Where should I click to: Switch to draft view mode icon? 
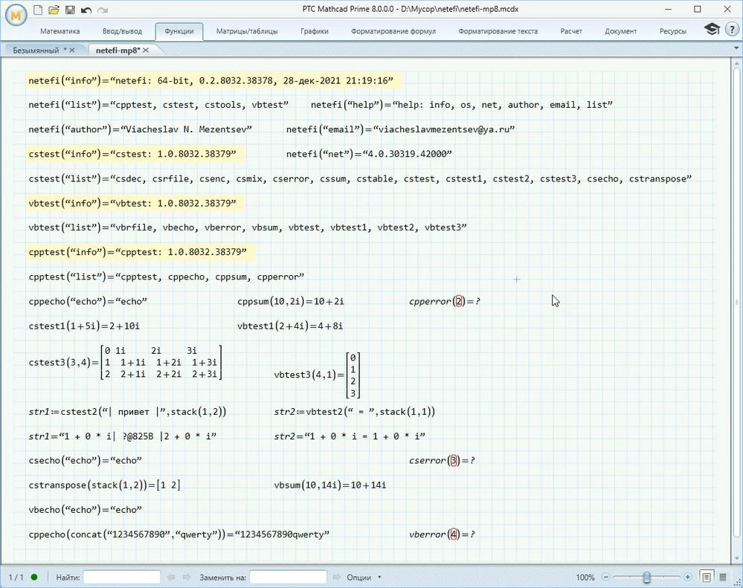(723, 577)
